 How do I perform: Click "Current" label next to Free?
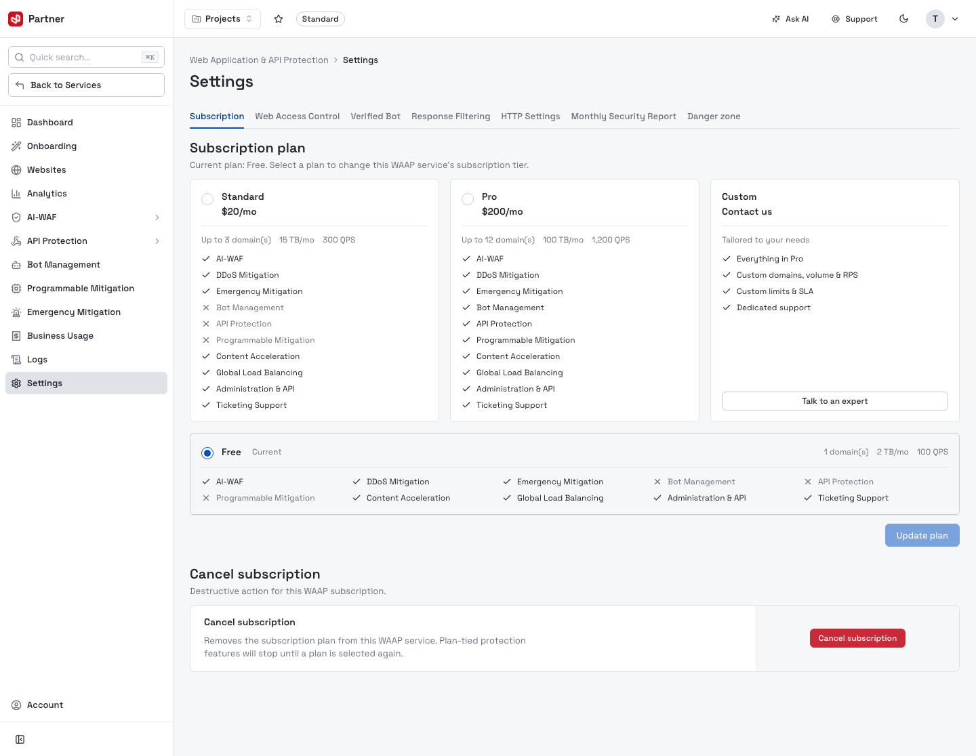[x=266, y=452]
